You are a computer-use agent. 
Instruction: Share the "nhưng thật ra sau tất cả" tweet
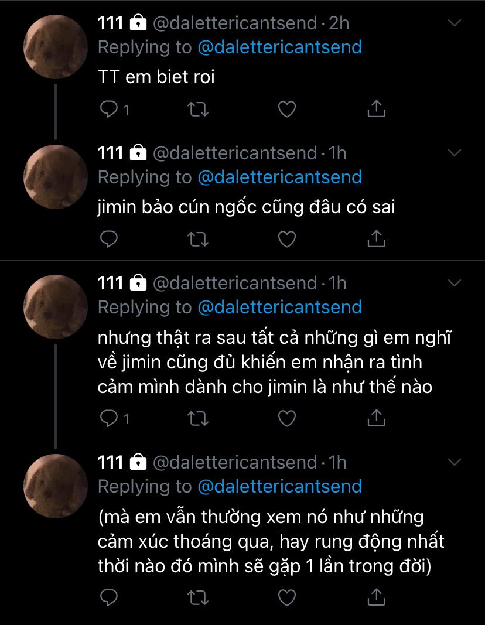coord(375,418)
